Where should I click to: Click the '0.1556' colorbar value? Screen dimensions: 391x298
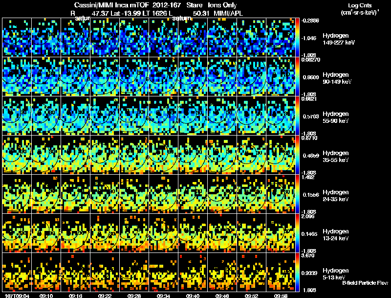point(311,195)
